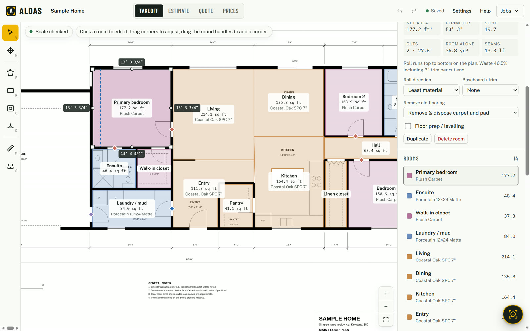Screen dimensions: 530x331
Task: Switch to the Estimate tab
Action: [179, 11]
